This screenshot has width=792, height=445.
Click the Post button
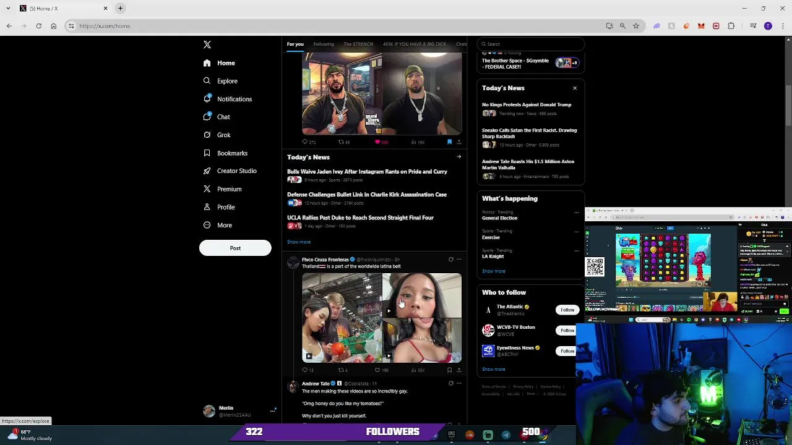tap(235, 248)
